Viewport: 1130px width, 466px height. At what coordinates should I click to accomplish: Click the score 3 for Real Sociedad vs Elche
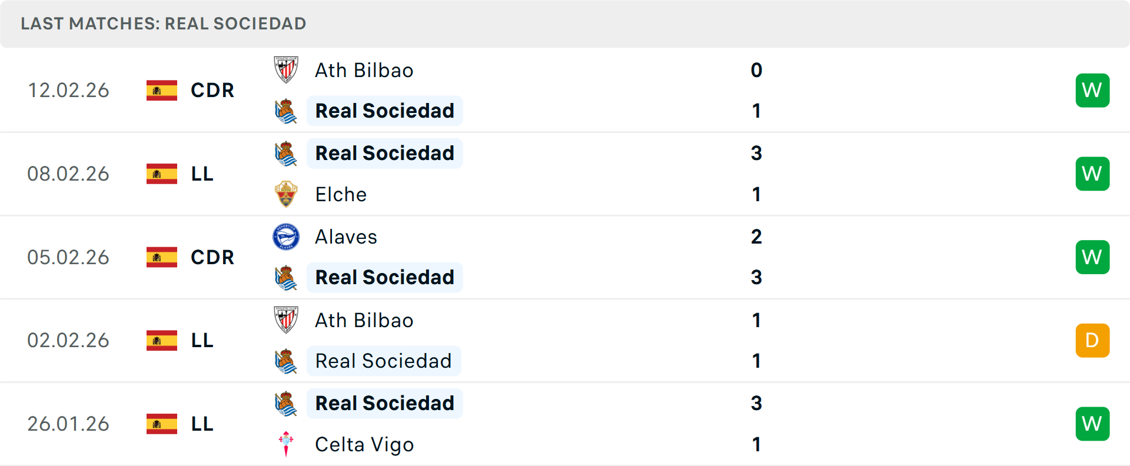tap(757, 153)
